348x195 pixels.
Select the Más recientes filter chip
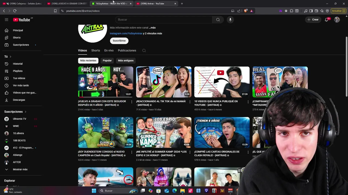(x=88, y=60)
